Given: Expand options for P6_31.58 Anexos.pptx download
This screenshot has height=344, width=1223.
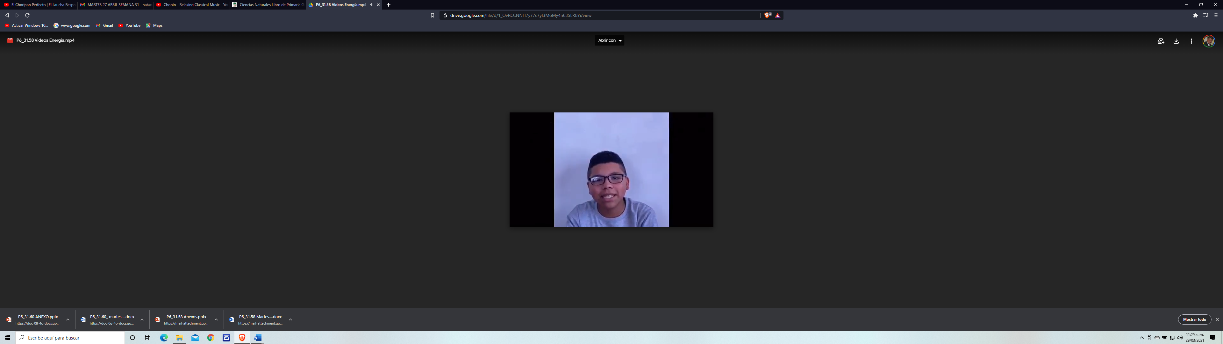Looking at the screenshot, I should (216, 319).
